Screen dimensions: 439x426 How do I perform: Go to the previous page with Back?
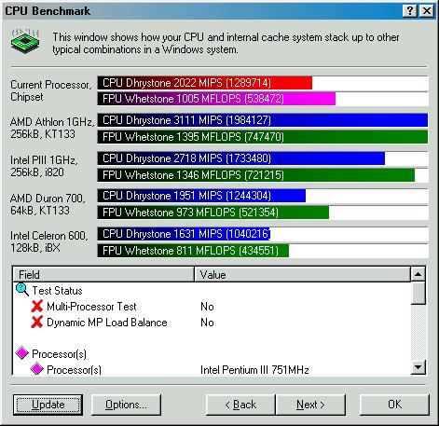coord(240,405)
